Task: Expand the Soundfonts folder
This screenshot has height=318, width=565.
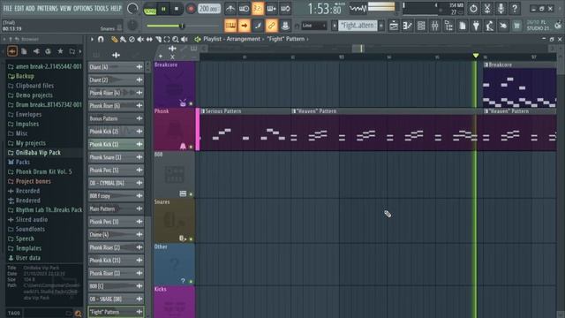Action: [26, 229]
